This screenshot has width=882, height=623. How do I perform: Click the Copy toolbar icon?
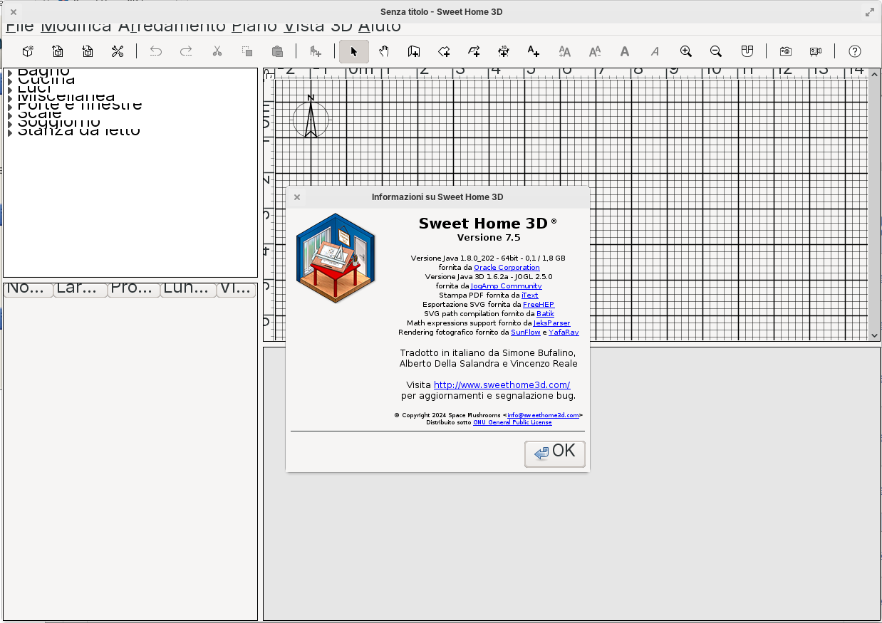(x=247, y=51)
